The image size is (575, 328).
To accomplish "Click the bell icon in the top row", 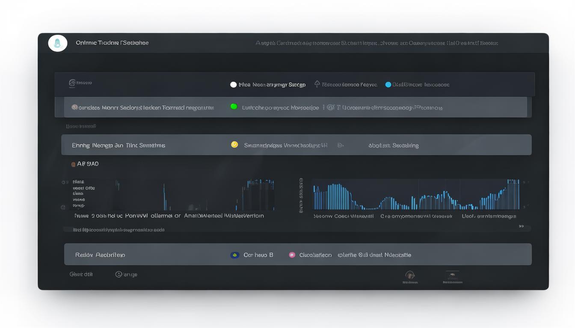I will (x=317, y=84).
